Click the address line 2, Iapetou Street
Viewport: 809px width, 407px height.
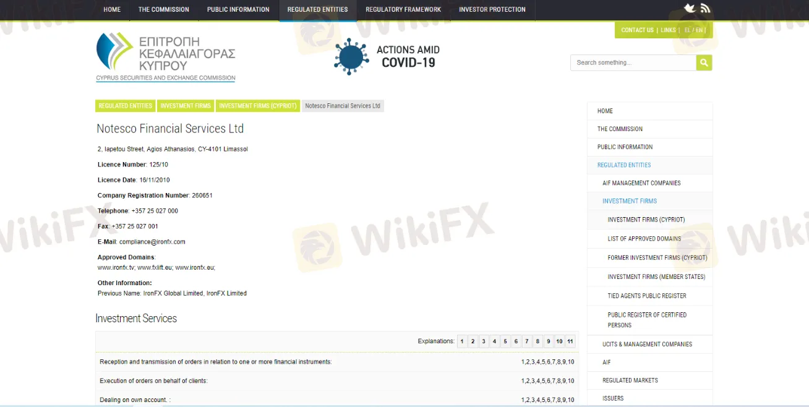(x=173, y=149)
